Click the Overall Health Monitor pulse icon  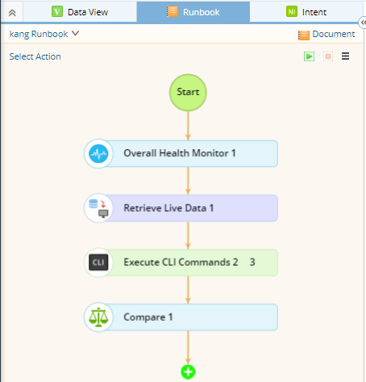pos(98,154)
